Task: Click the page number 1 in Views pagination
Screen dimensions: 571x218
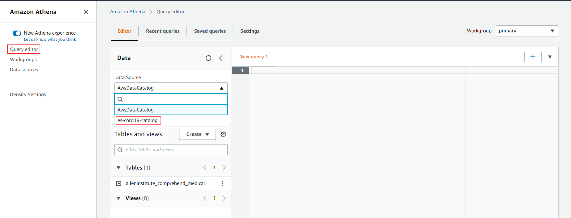Action: pos(214,198)
